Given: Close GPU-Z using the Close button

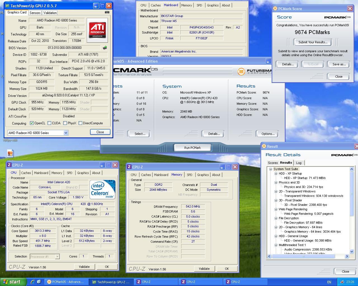Looking at the screenshot, I should coord(100,132).
